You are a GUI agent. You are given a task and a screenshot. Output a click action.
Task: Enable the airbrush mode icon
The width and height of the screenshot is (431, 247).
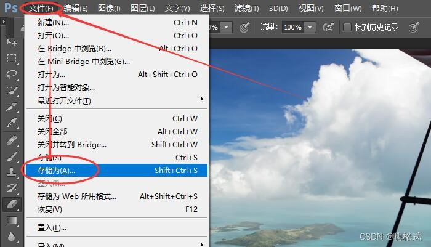coord(328,27)
